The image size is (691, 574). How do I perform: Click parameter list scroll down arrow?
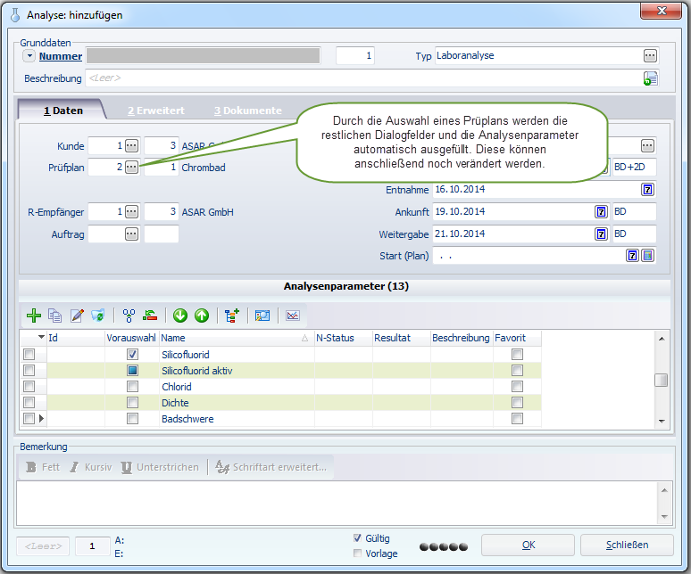pos(661,421)
